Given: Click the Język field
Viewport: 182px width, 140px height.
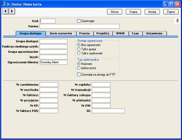Looking at the screenshot, I should pyautogui.click(x=54, y=57).
